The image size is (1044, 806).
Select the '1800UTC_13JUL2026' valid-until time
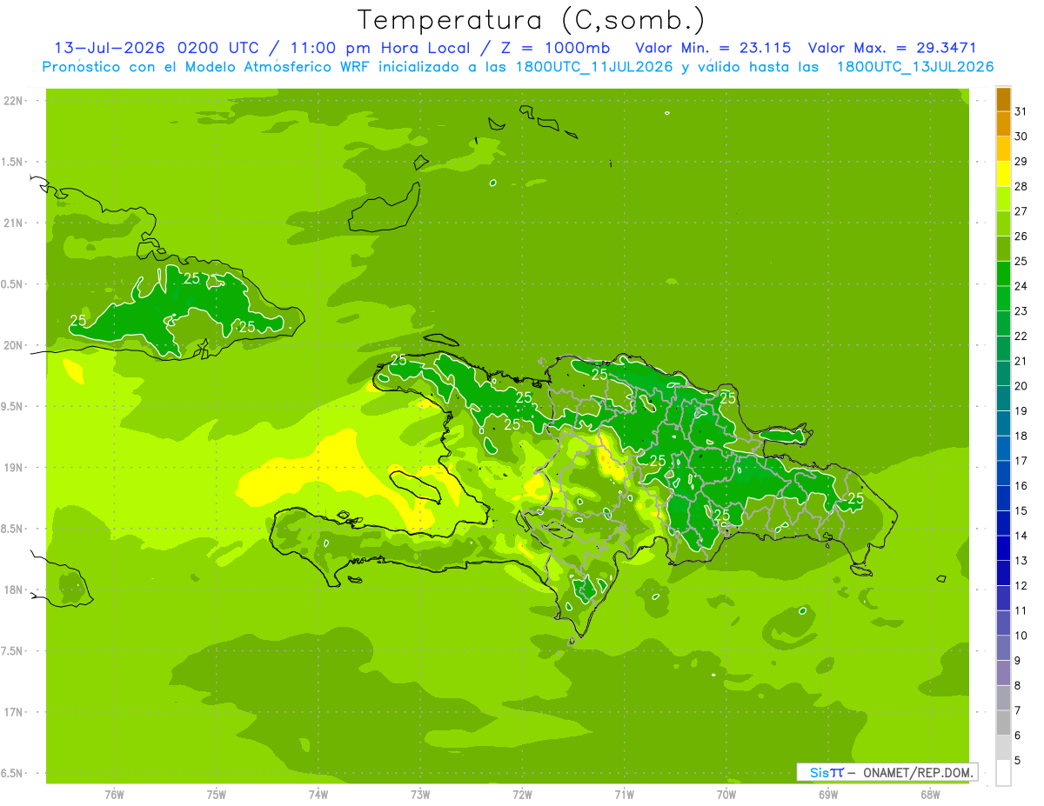pyautogui.click(x=915, y=67)
